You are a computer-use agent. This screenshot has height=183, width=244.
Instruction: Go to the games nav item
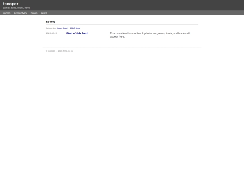7,13
